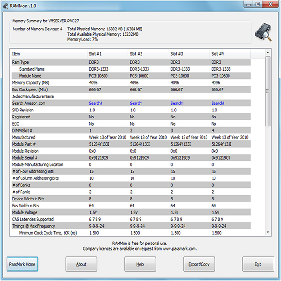Click Search! link for Slot #1

(x=96, y=103)
